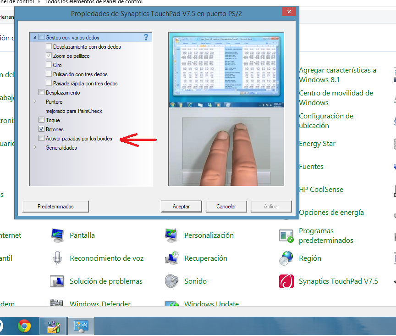The image size is (396, 336).
Task: Click the Aceptar button
Action: click(x=181, y=207)
